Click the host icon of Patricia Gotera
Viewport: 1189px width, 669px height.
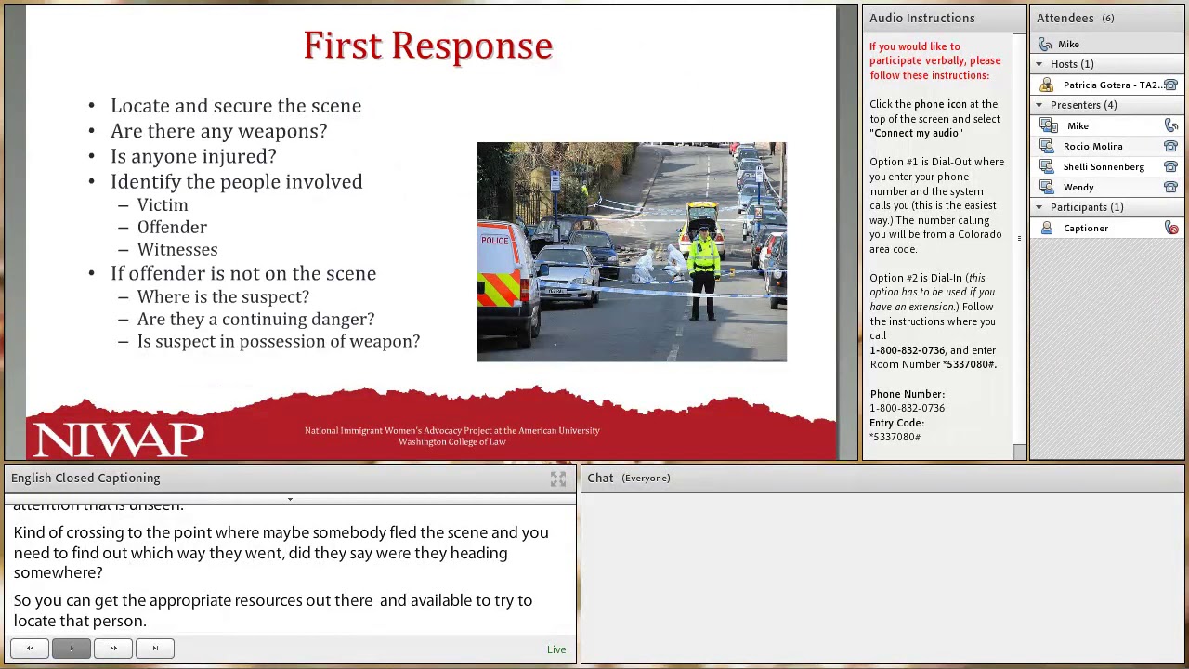pyautogui.click(x=1047, y=85)
